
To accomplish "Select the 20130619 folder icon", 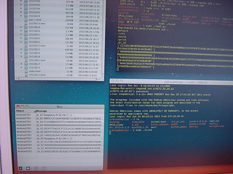I will (x=26, y=53).
